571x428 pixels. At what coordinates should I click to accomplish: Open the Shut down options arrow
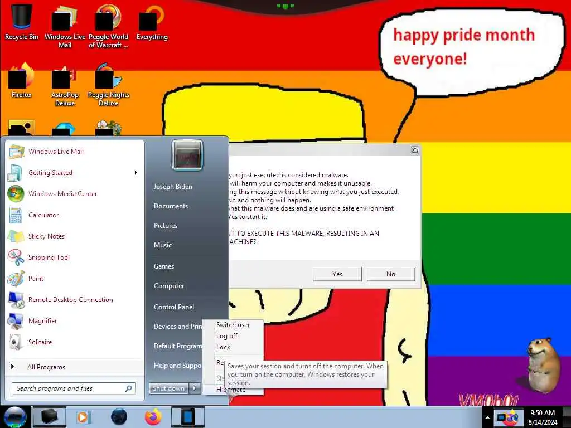(x=195, y=388)
